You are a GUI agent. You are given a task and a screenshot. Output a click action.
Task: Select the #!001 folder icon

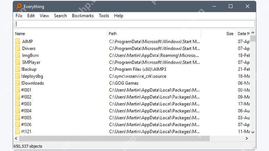point(18,90)
